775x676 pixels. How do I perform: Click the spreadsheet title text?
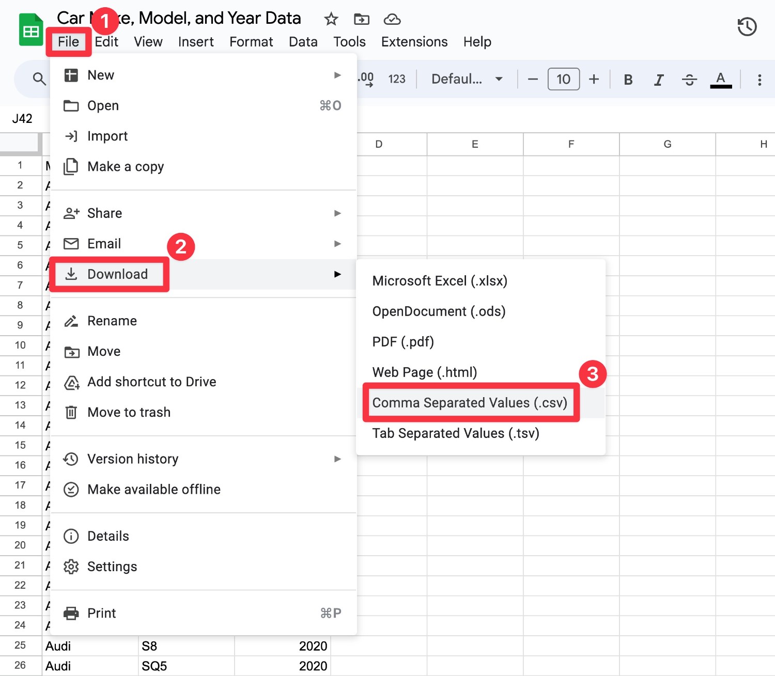[x=179, y=18]
